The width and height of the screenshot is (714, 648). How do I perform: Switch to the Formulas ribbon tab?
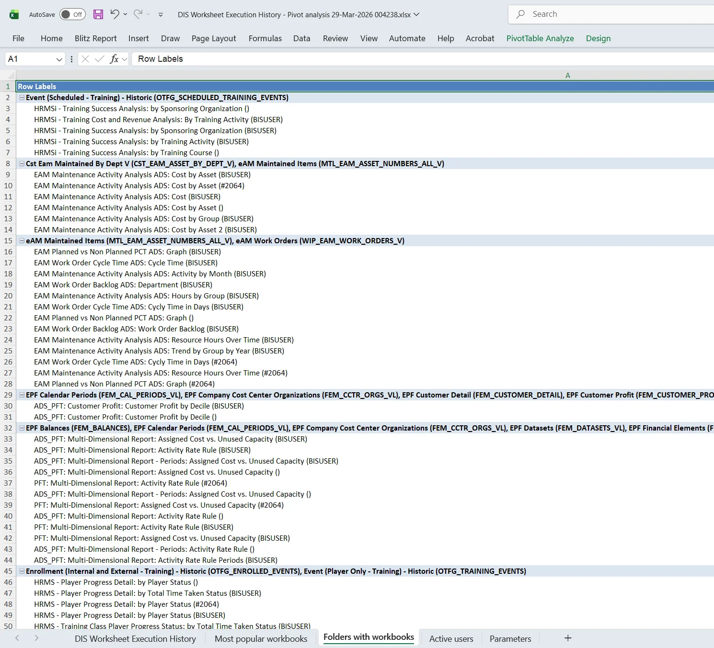[x=265, y=38]
